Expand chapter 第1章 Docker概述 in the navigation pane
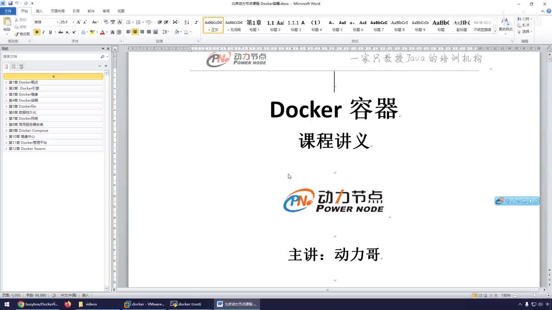The height and width of the screenshot is (310, 552). (x=6, y=82)
